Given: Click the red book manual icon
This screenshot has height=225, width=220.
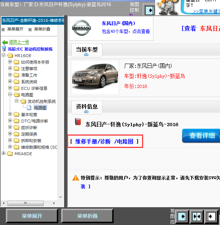Looking at the screenshot, I should tap(78, 122).
